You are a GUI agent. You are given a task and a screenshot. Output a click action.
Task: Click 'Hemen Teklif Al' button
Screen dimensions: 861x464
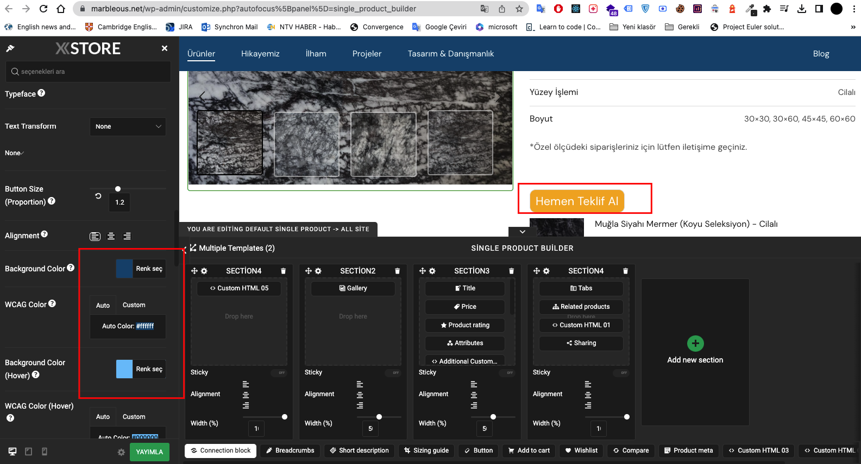pos(577,201)
